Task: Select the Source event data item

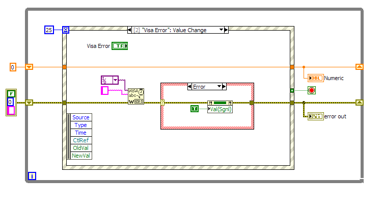Action: (x=81, y=117)
